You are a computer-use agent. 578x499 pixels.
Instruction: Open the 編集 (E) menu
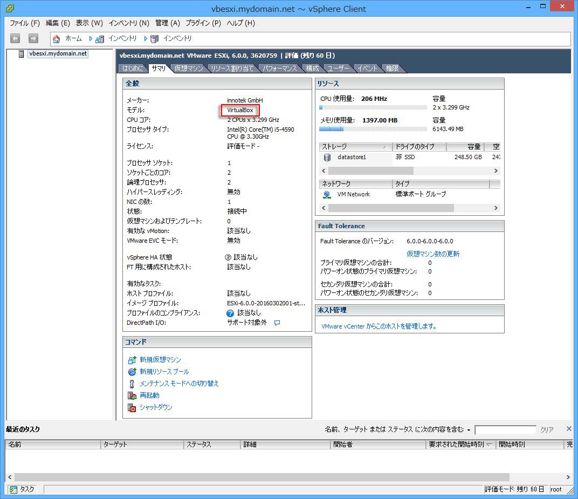58,23
